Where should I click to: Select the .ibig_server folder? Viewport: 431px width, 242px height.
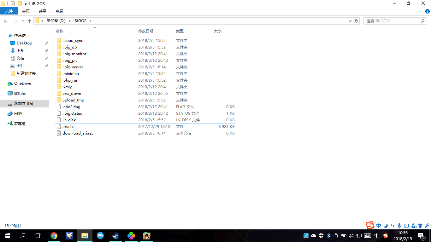coord(73,67)
